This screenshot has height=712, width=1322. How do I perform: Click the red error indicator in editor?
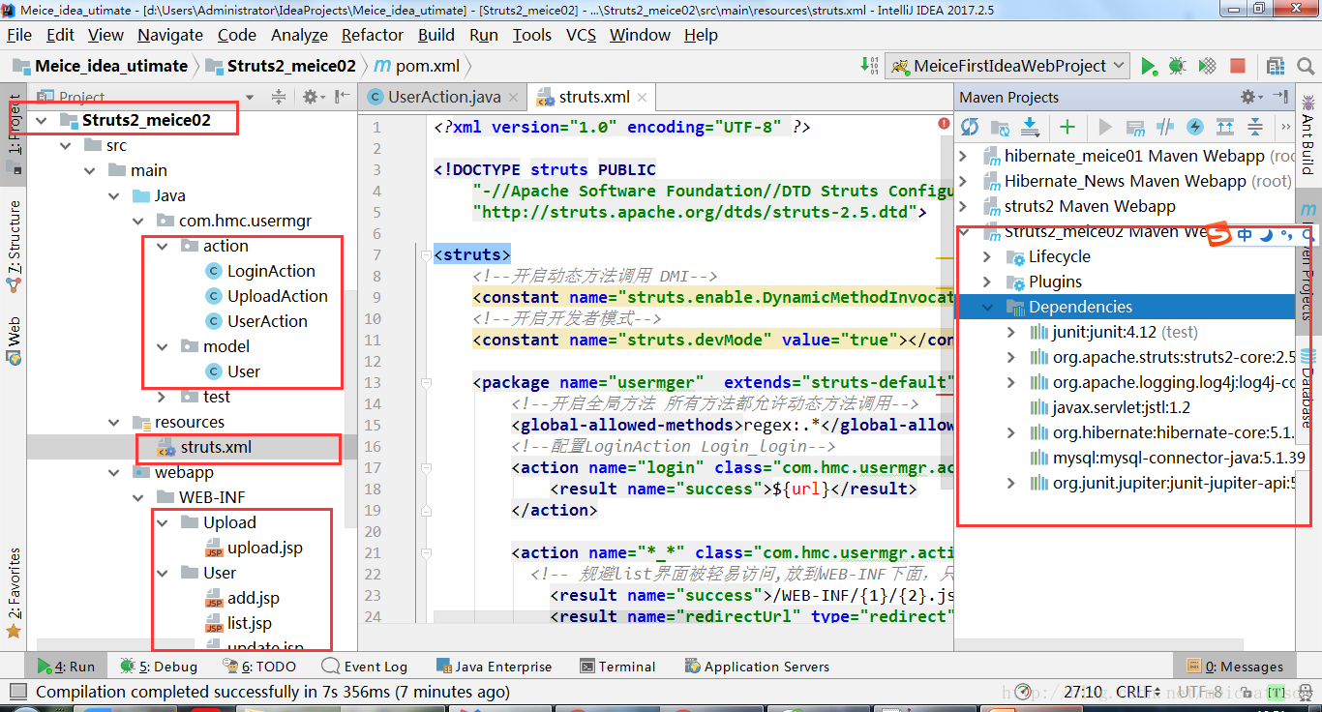click(x=944, y=124)
